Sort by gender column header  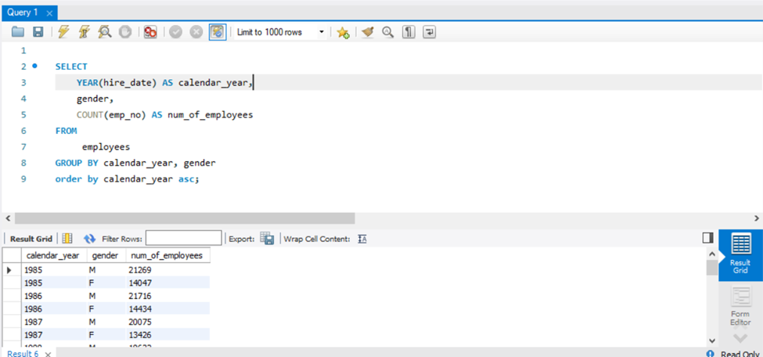click(x=106, y=255)
